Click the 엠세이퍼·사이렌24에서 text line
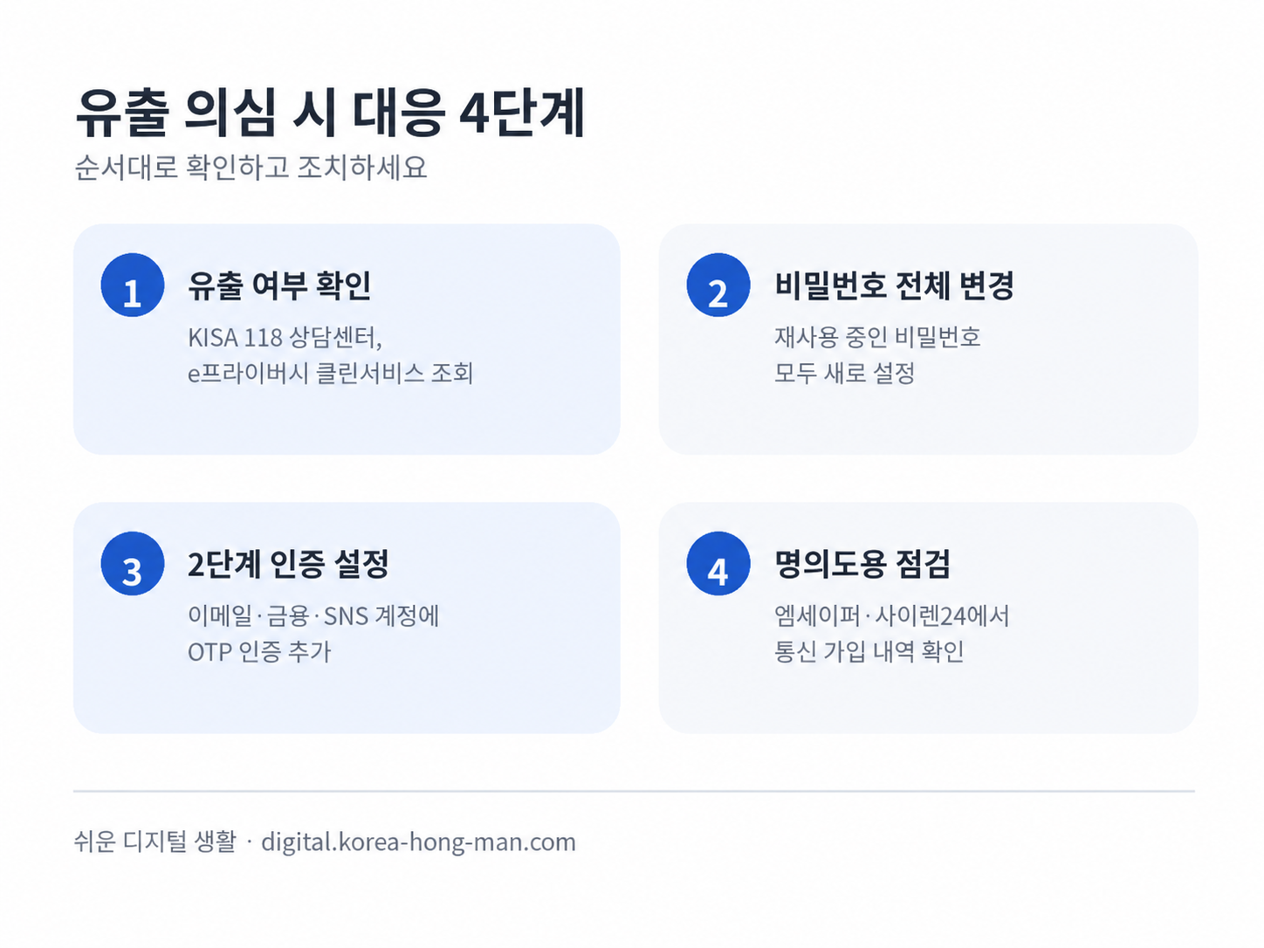Screen dimensions: 1264x948 point(891,616)
